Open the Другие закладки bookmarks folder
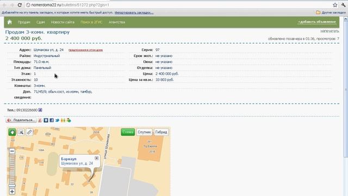Screen dimensions: 348x196 tap(331, 13)
